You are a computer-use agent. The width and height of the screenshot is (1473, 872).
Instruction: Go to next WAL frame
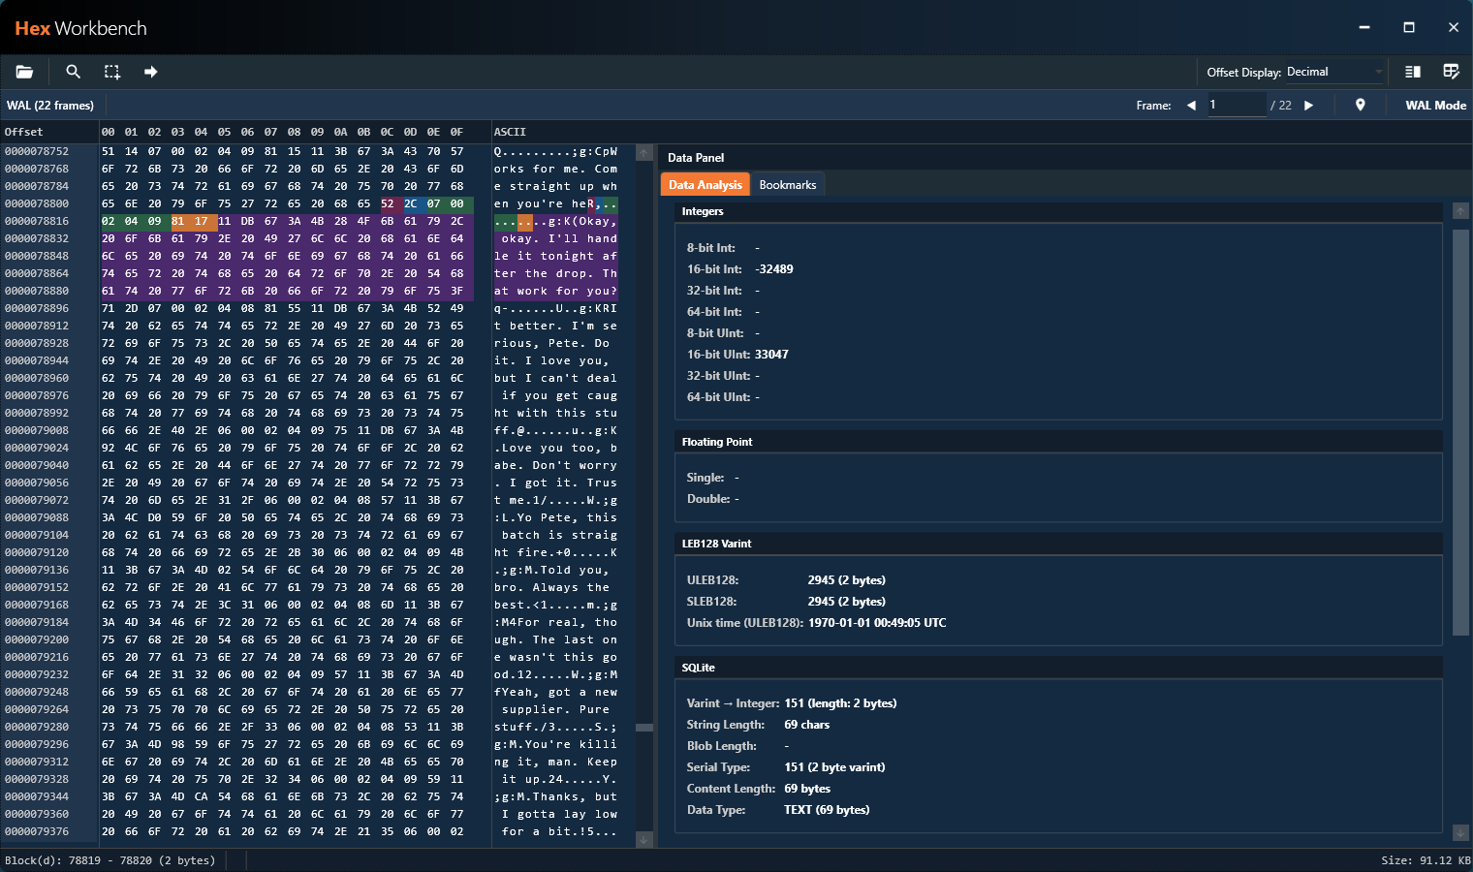(x=1309, y=106)
